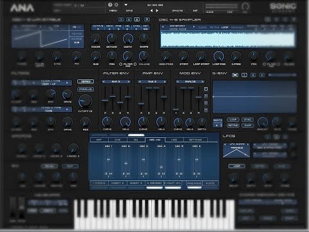
Task: Click the OSC 4 level fader handle
Action: tap(161, 167)
